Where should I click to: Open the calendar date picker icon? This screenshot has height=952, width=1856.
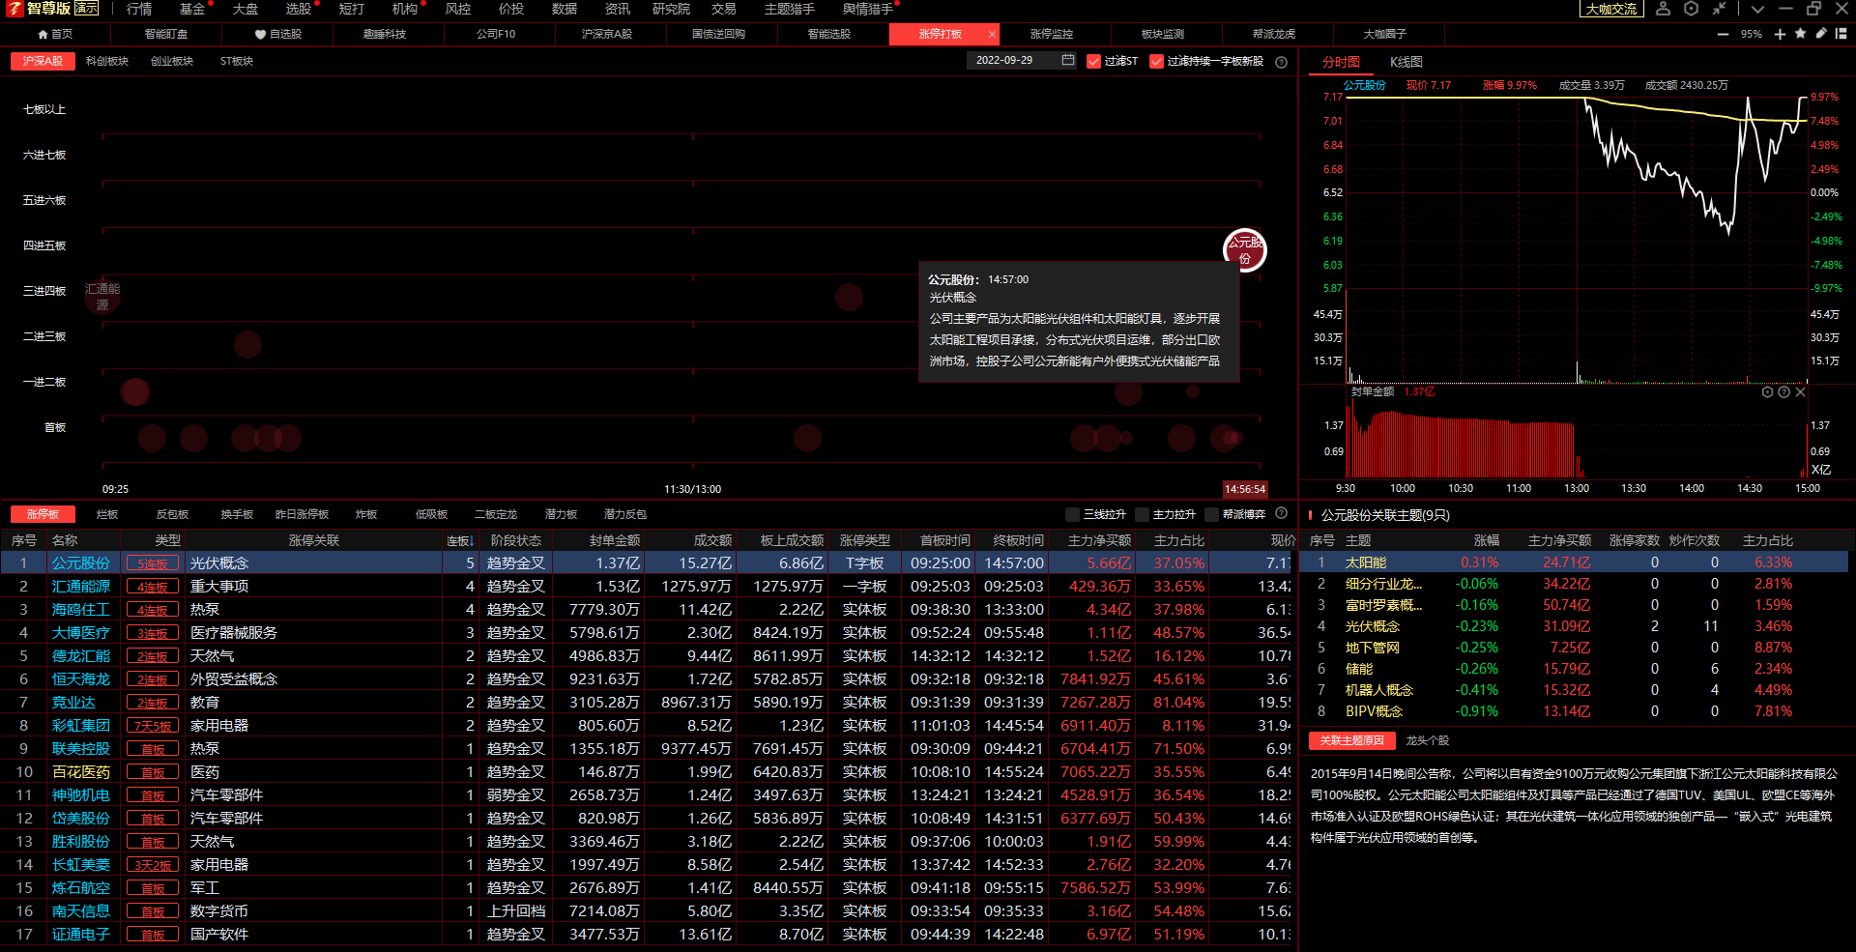point(1068,60)
